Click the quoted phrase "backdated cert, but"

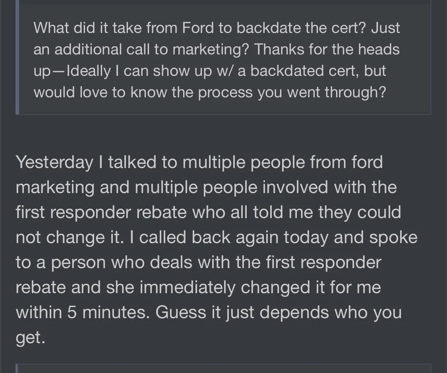pos(318,71)
